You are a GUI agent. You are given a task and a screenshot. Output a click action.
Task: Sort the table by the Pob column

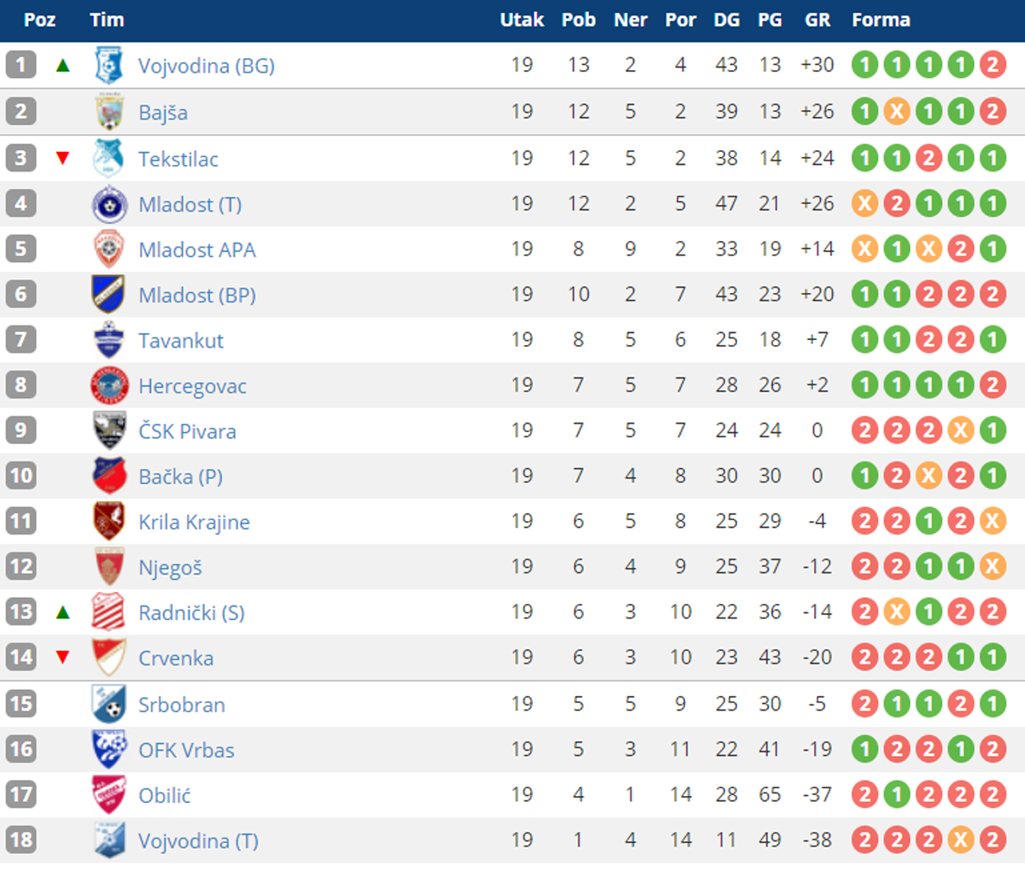coord(578,20)
